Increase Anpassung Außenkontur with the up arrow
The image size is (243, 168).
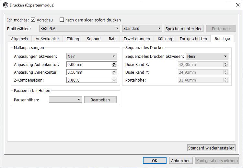click(x=114, y=63)
